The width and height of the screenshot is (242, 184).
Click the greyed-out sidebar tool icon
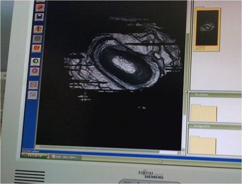pos(37,39)
